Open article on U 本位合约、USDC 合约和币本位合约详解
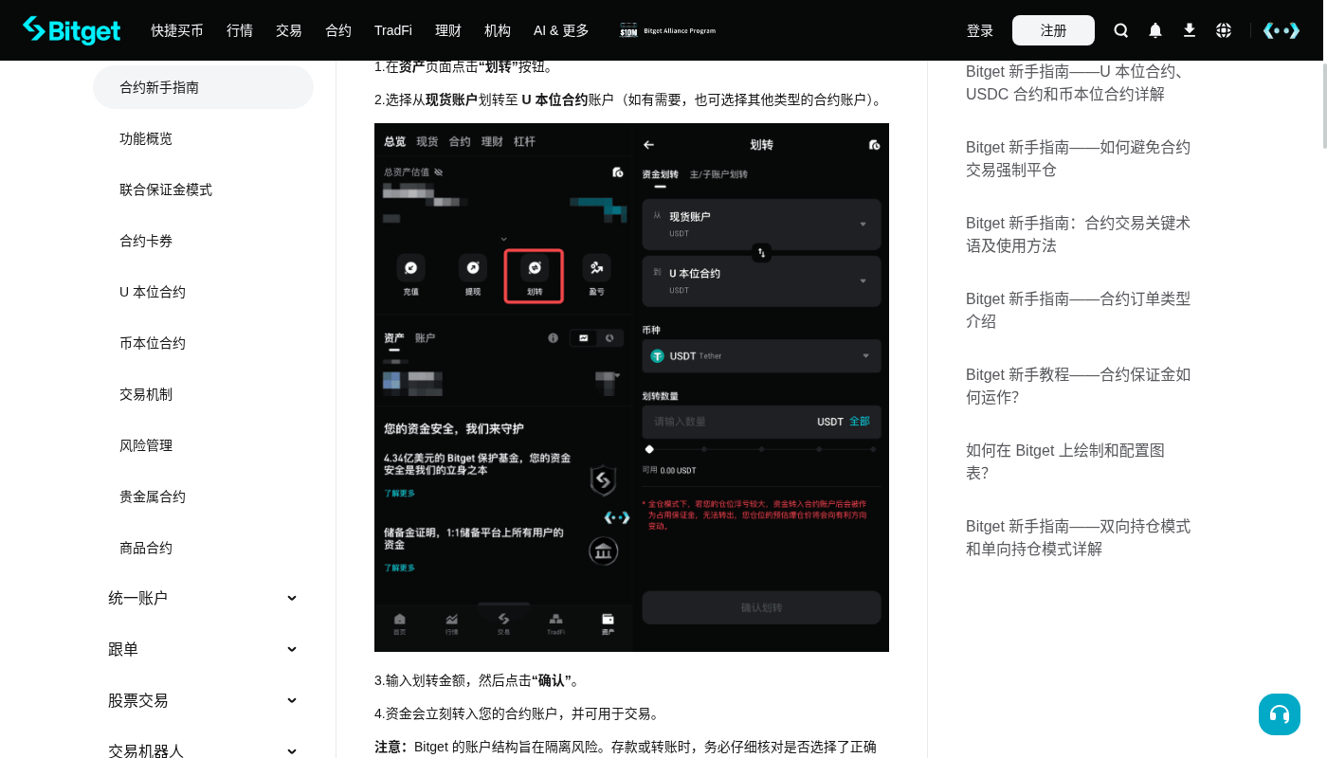Viewport: 1327px width, 758px height. pyautogui.click(x=1078, y=83)
